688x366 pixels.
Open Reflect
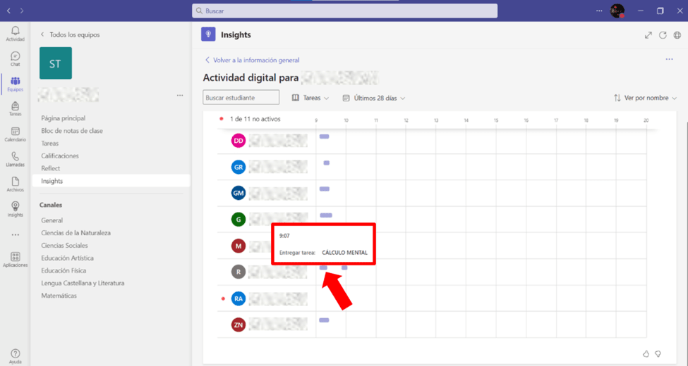(51, 168)
